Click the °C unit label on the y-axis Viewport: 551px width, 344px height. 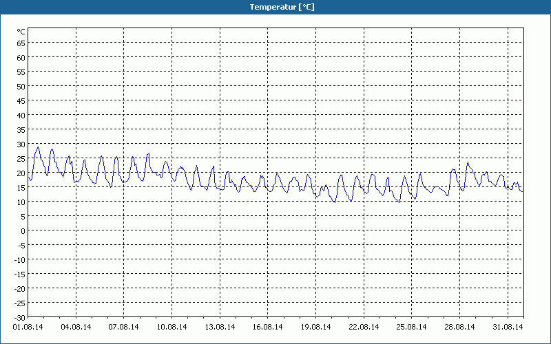21,32
